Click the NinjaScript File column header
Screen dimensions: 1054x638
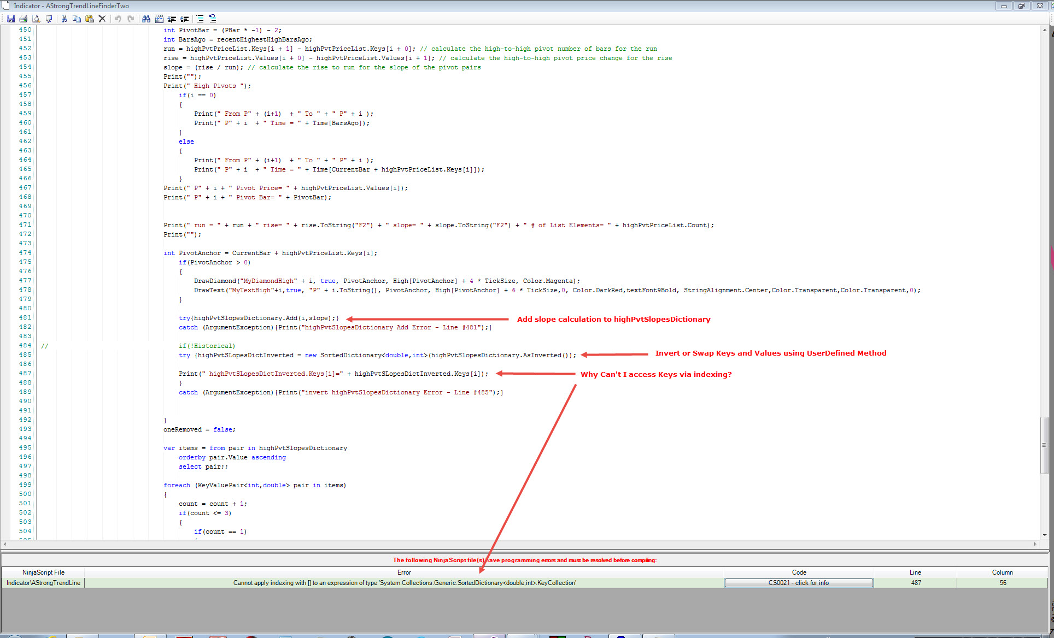43,572
